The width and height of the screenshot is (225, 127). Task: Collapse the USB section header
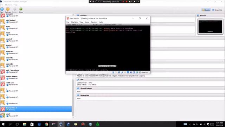coord(150,79)
